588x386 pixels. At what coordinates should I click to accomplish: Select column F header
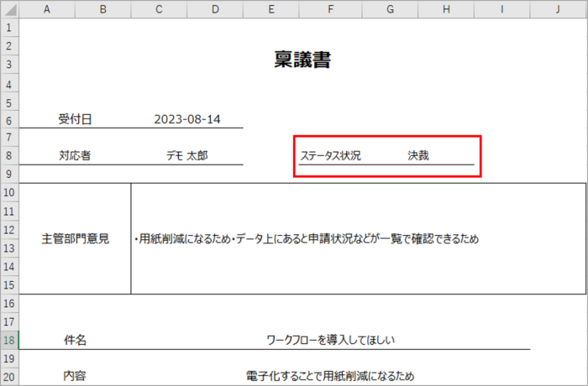coord(330,9)
